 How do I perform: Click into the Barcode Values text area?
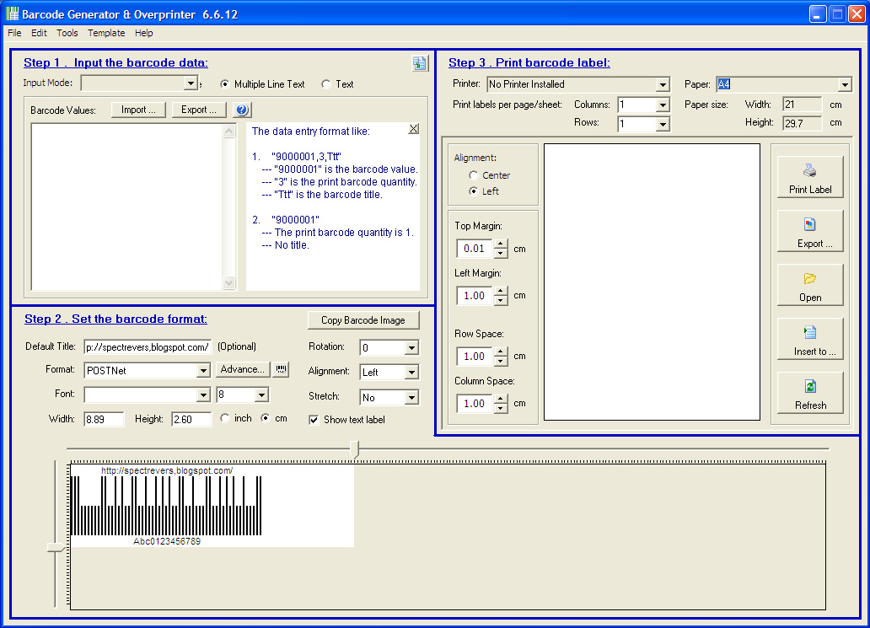click(127, 207)
